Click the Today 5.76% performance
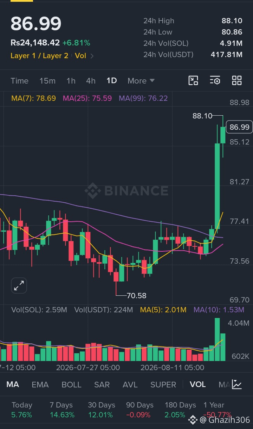The width and height of the screenshot is (253, 429). point(22,410)
